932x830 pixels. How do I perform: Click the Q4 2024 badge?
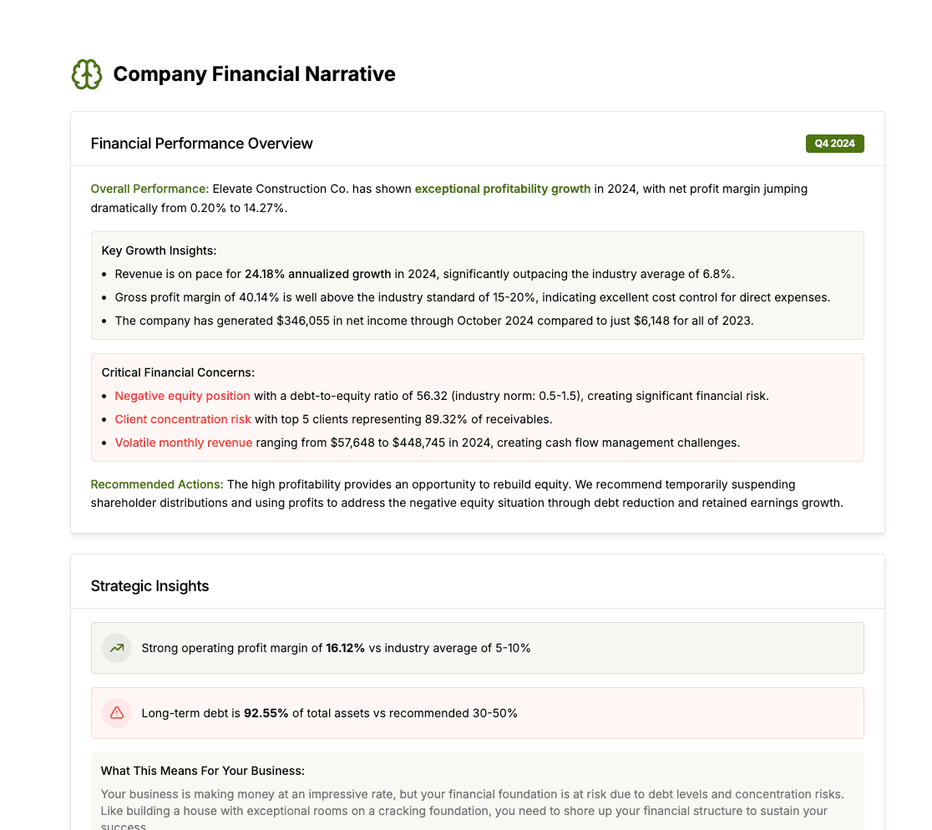[834, 143]
